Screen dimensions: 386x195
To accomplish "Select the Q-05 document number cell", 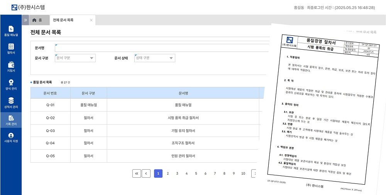I will pos(51,156).
